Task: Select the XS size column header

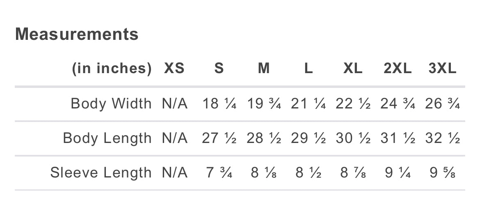Action: pos(174,69)
